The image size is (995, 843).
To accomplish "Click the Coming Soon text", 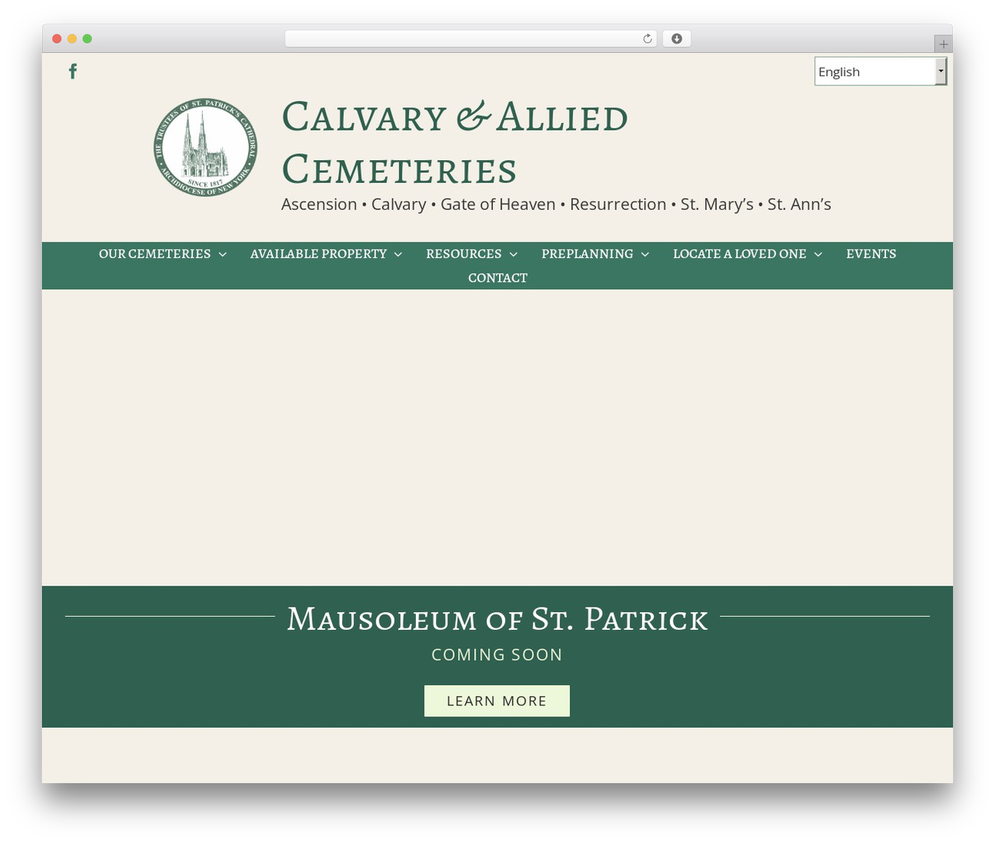I will 497,655.
